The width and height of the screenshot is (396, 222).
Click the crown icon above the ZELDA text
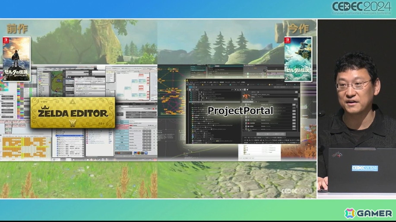tap(45, 108)
